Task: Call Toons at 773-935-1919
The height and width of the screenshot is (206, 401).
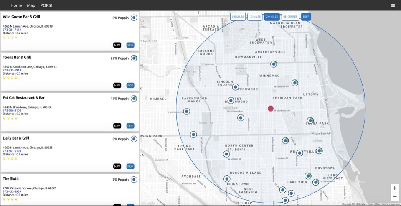Action: point(12,70)
